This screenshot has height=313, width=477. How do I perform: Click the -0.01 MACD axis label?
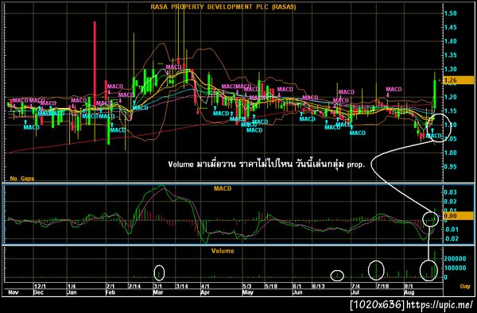point(450,230)
